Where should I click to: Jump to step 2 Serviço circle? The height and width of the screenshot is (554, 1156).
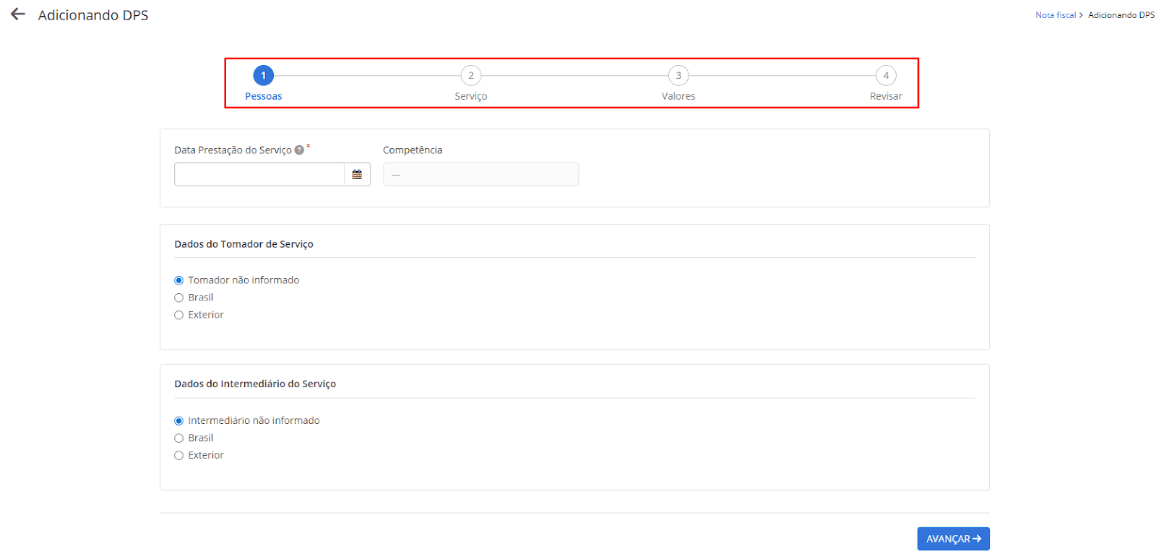click(471, 76)
